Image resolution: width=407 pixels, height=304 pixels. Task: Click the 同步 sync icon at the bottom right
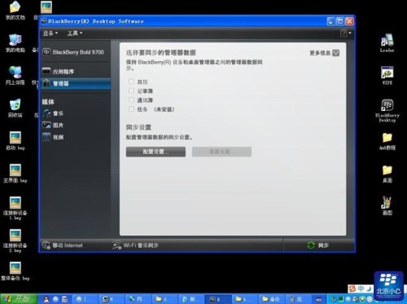point(311,245)
